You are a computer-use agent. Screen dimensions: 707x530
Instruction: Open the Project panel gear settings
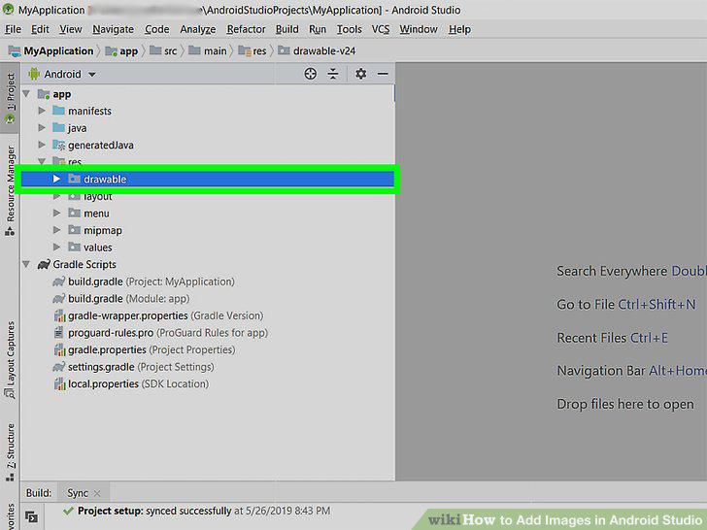point(360,74)
